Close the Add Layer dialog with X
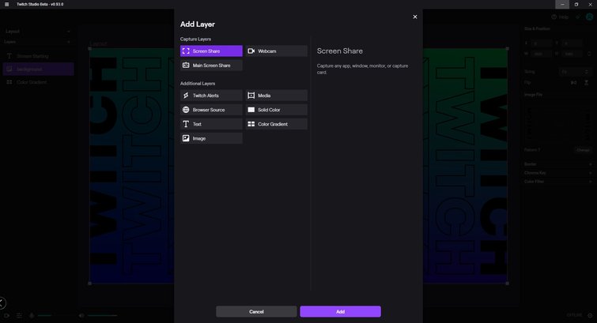 point(415,17)
